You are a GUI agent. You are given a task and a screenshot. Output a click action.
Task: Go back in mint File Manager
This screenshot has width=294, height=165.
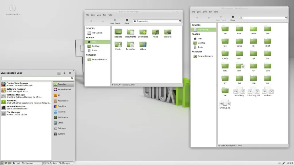(x=91, y=21)
